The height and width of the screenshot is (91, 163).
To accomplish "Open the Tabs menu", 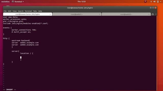I will [35, 11].
